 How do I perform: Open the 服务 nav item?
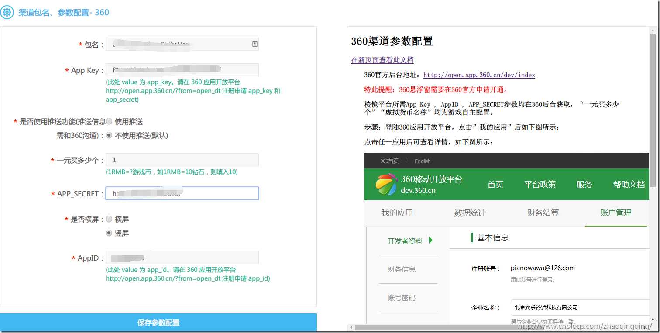click(584, 184)
